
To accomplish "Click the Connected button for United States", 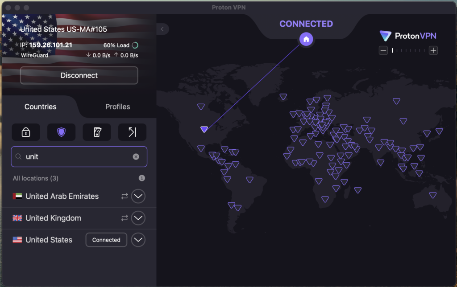I will click(106, 240).
